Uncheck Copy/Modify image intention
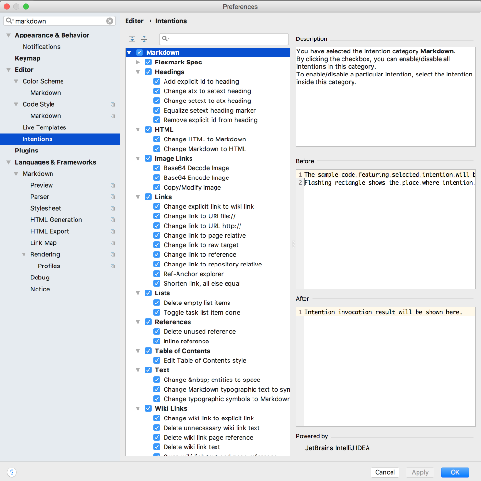 click(x=157, y=187)
